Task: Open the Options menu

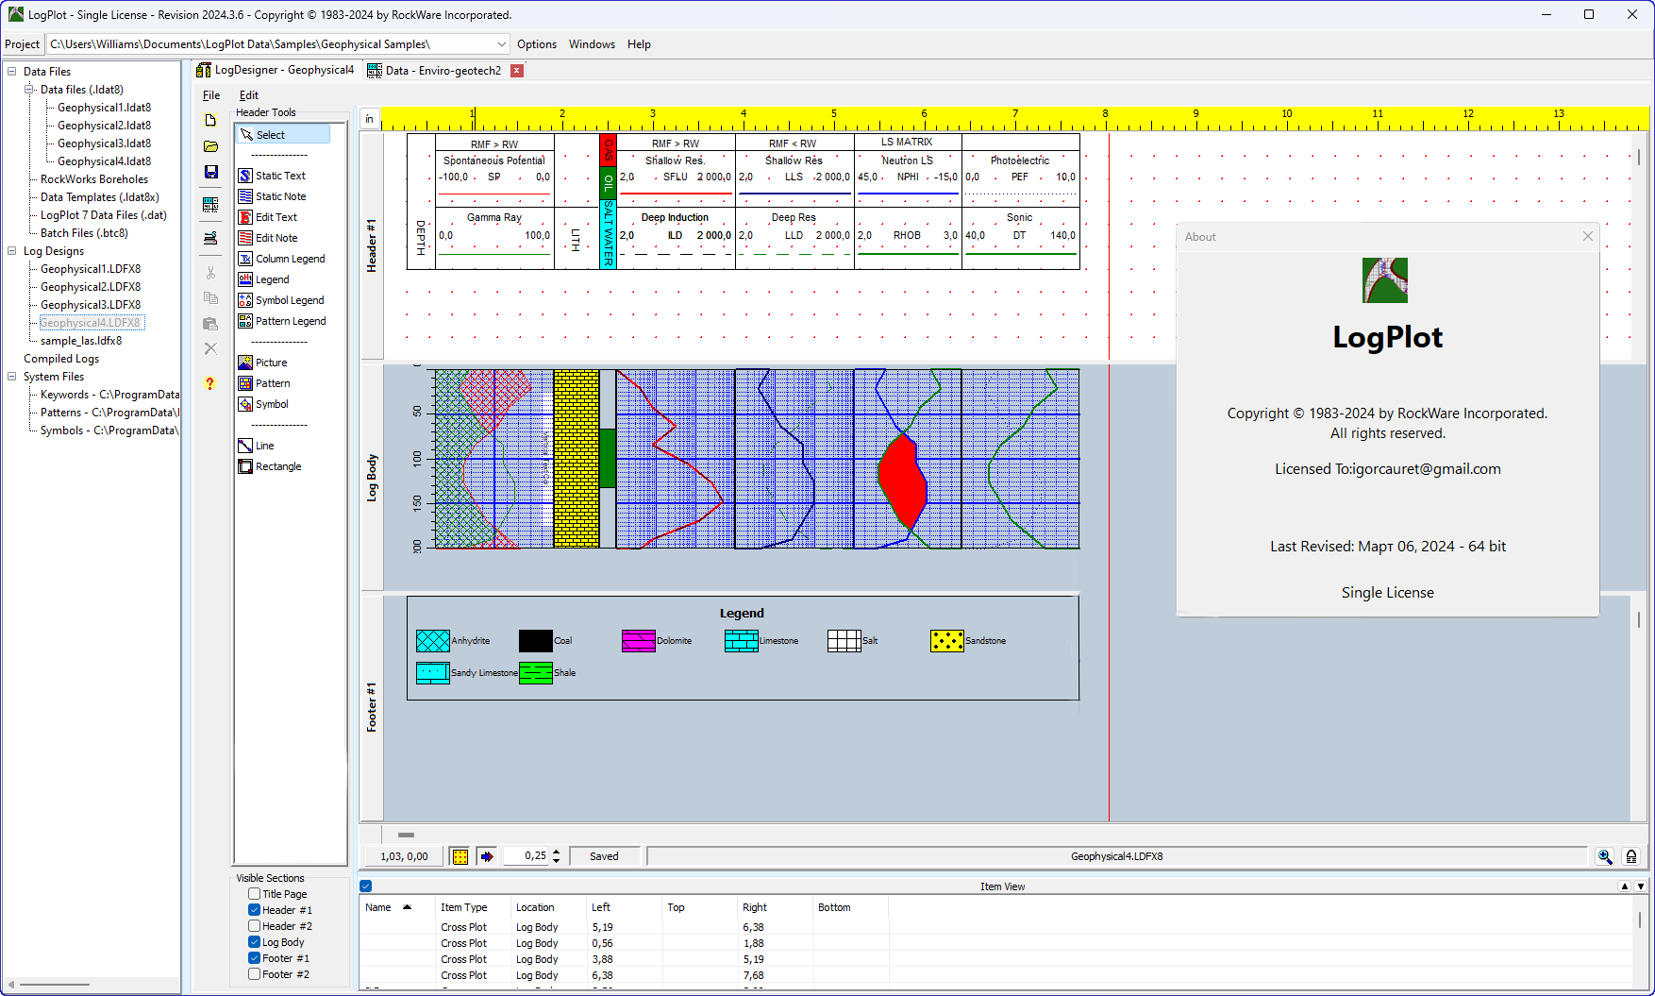Action: click(537, 44)
